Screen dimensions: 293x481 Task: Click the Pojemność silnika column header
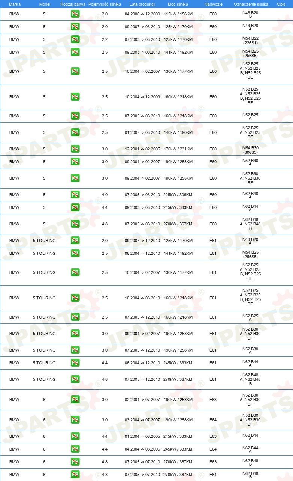[105, 4]
